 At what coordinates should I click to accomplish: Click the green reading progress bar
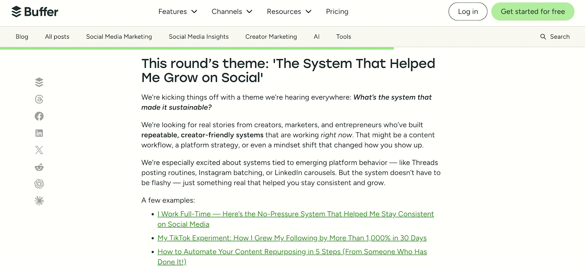click(197, 48)
